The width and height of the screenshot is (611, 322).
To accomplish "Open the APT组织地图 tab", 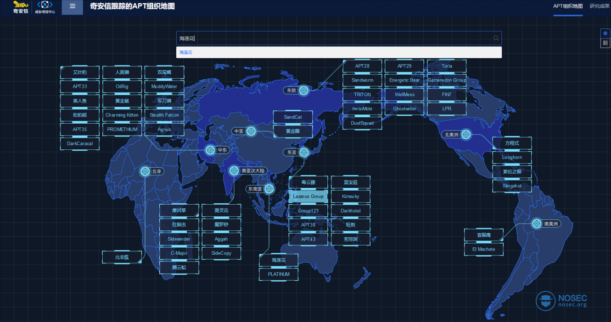I will pos(568,6).
